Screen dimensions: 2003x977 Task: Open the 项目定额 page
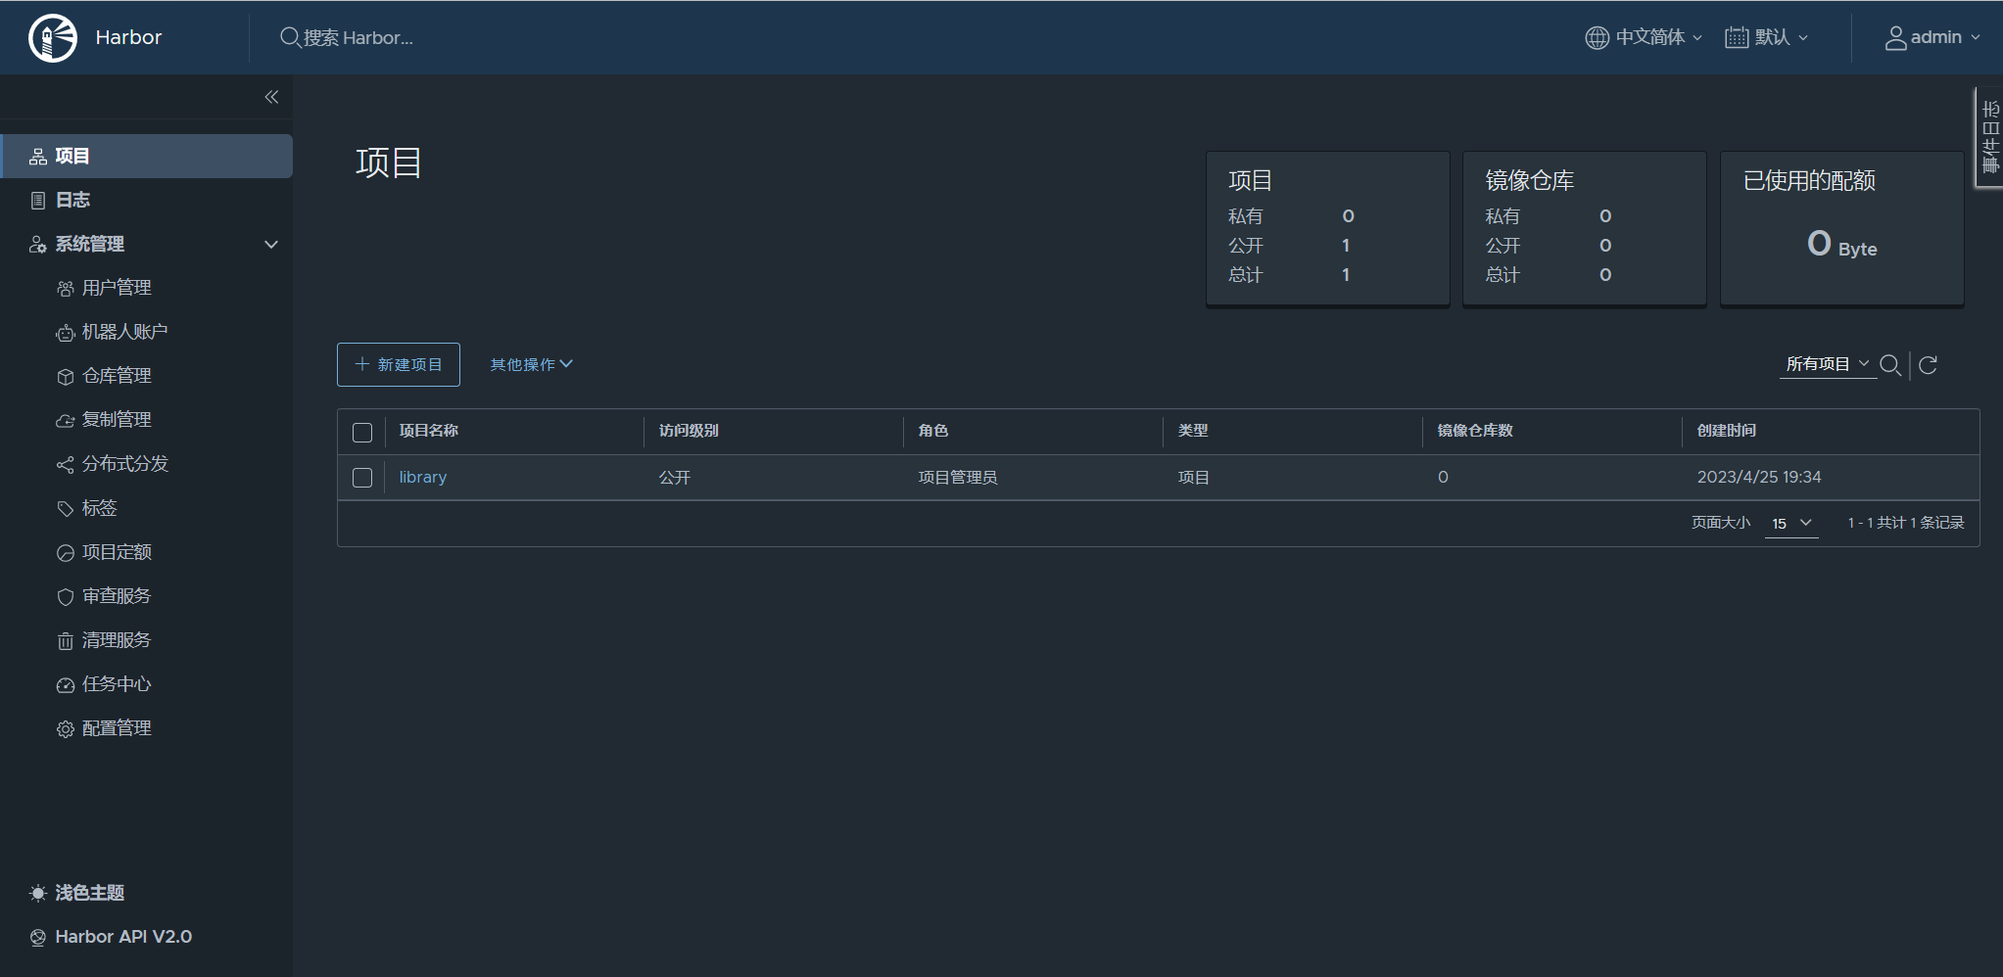117,551
